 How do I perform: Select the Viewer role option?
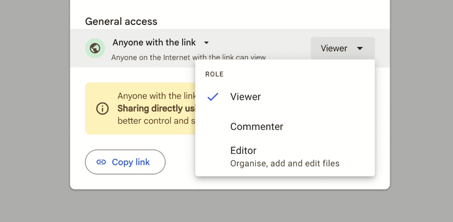point(246,97)
